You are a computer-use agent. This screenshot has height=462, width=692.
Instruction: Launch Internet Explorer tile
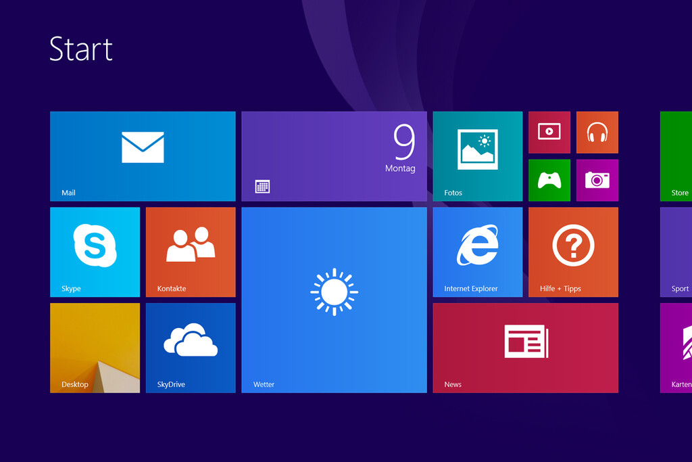pyautogui.click(x=477, y=252)
